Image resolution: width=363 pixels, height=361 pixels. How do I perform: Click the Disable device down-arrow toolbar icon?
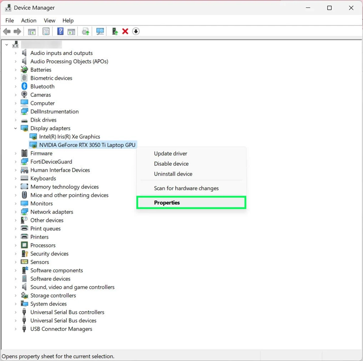pyautogui.click(x=136, y=31)
